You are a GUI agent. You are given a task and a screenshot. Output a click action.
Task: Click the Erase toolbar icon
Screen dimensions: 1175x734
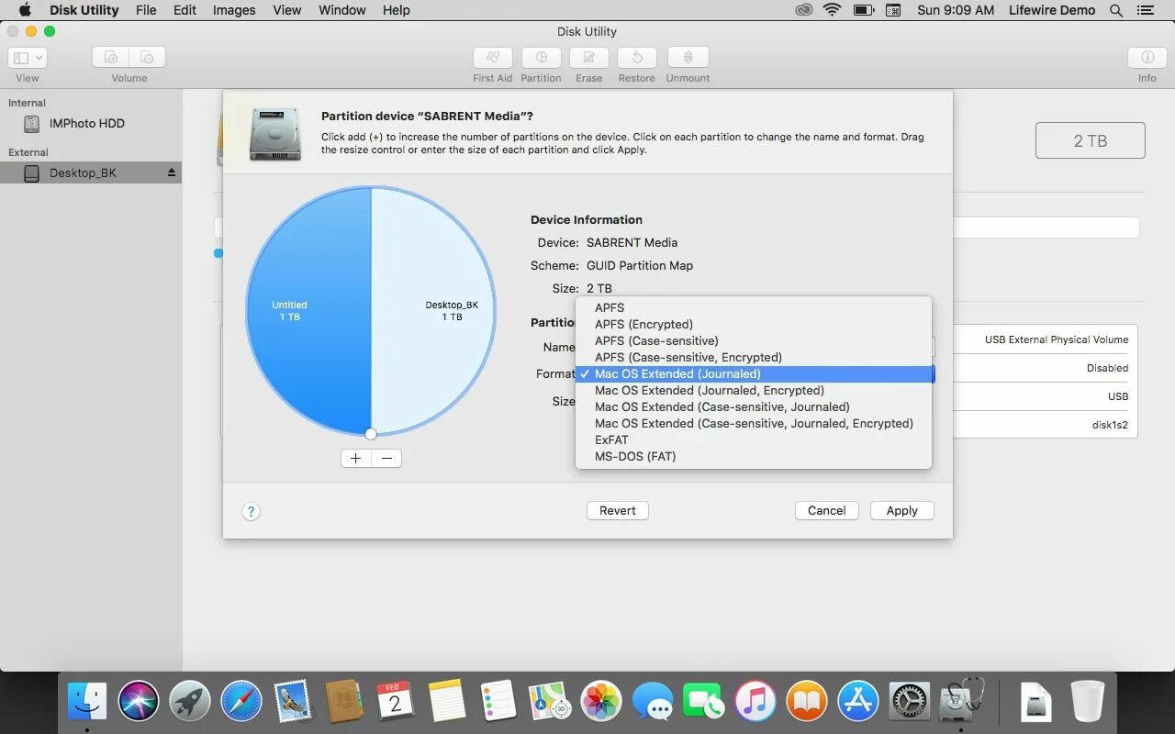coord(589,57)
